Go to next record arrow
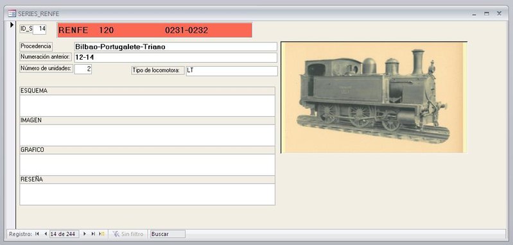513x245 pixels. pyautogui.click(x=85, y=234)
